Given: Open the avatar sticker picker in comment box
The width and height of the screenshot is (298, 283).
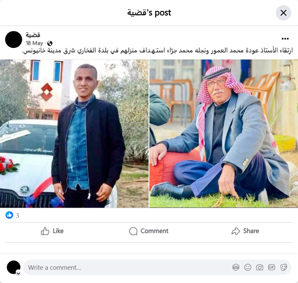Looking at the screenshot, I should [236, 267].
